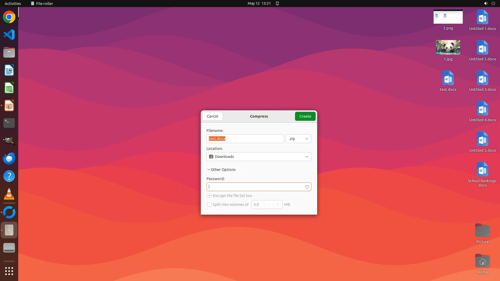
Task: Enable Split into volumes checkbox
Action: [x=210, y=205]
